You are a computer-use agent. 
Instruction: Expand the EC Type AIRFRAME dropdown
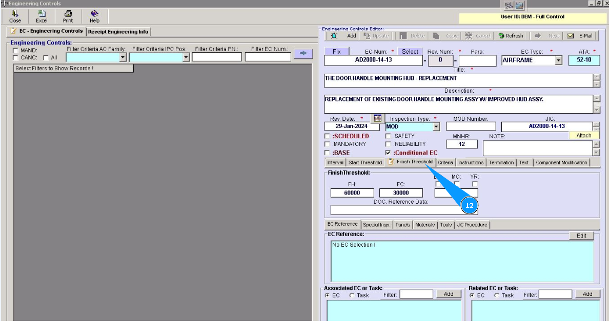pos(558,60)
